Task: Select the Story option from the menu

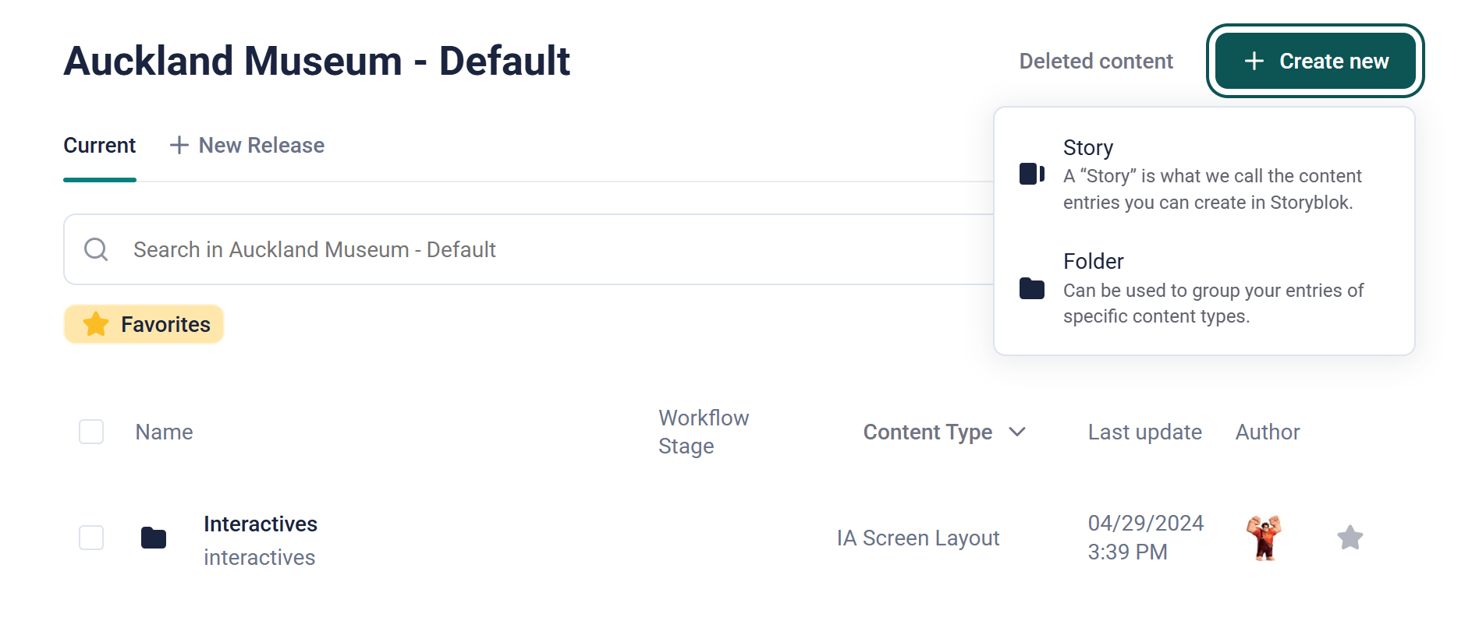Action: point(1087,148)
